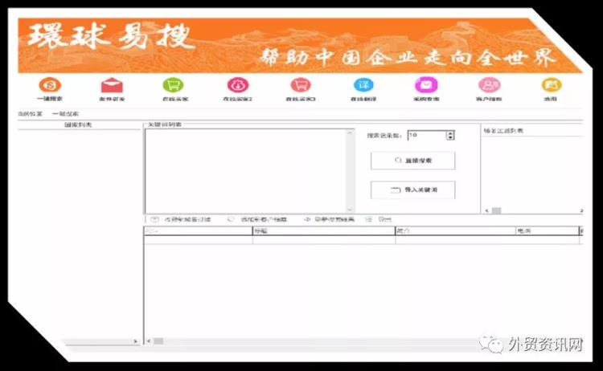This screenshot has width=603, height=371.
Task: Click the first item in the results toolbar
Action: click(180, 220)
